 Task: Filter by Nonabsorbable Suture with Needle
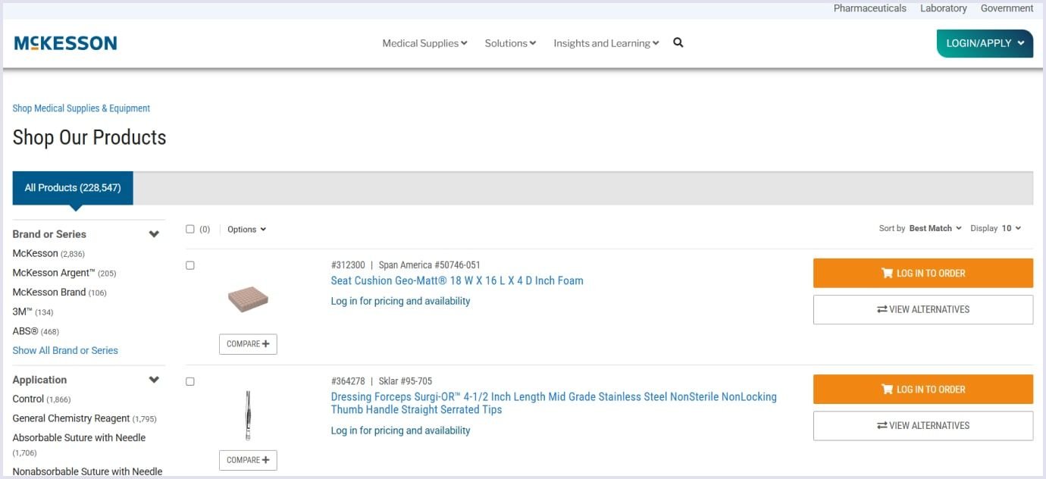pyautogui.click(x=87, y=471)
